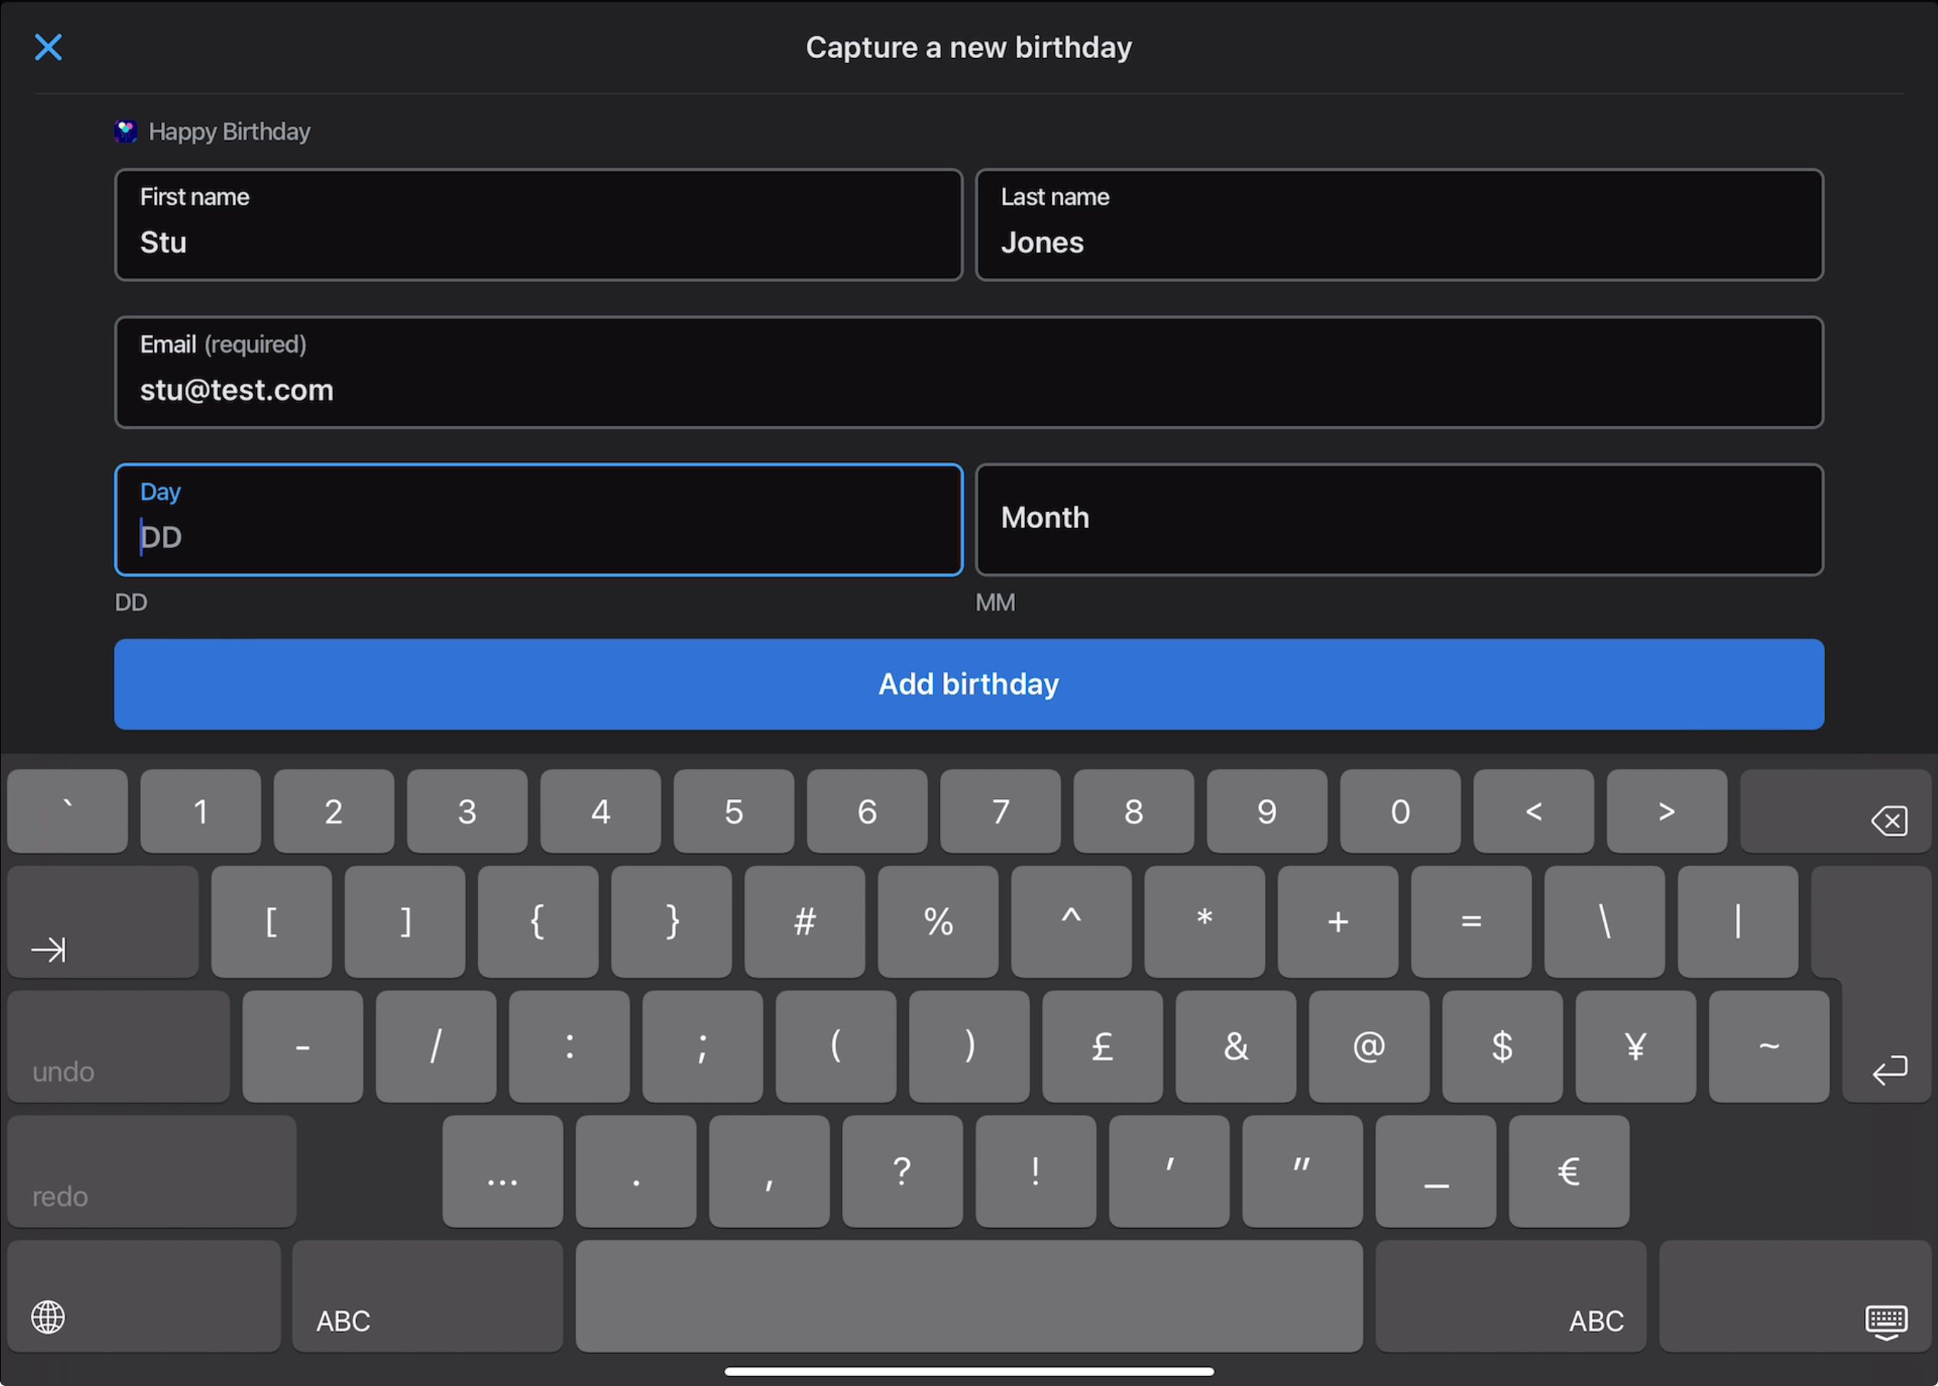The width and height of the screenshot is (1938, 1386).
Task: Tap the number 9 key
Action: [1267, 812]
